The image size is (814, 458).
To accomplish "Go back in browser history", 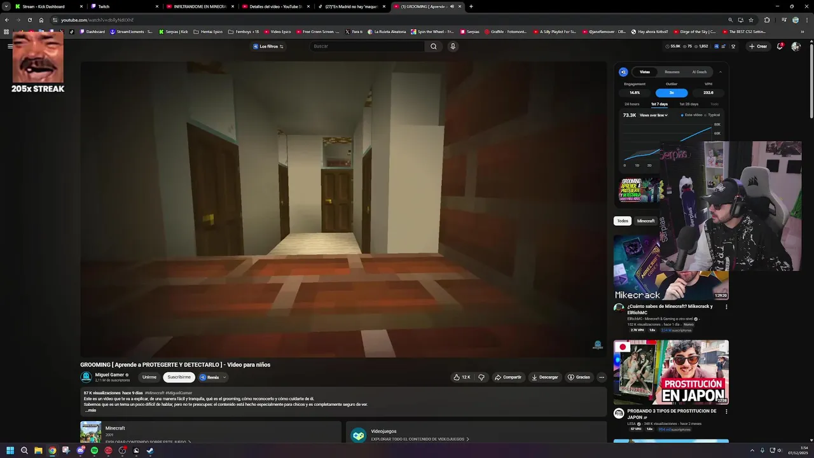I will pos(7,20).
